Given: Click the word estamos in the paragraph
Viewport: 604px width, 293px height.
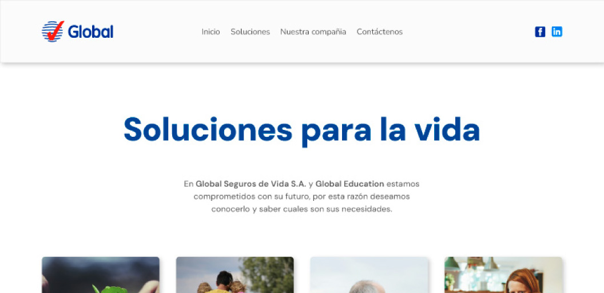Looking at the screenshot, I should (403, 184).
